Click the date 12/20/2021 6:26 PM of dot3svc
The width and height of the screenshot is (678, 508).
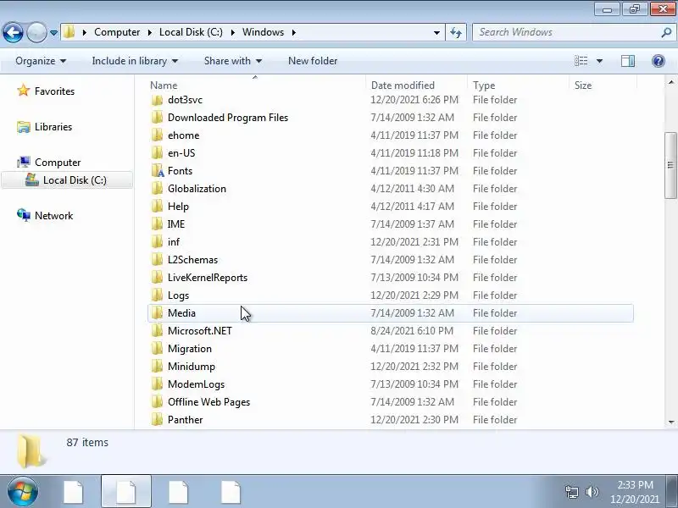414,100
